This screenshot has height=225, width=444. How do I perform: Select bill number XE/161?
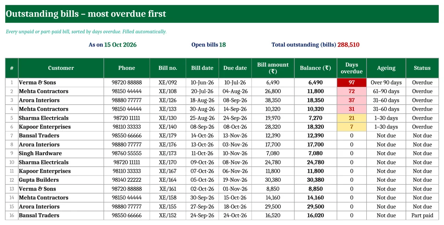click(x=168, y=189)
